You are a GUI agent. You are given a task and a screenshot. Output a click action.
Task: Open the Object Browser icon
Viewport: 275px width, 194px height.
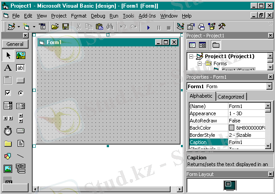(x=212, y=27)
